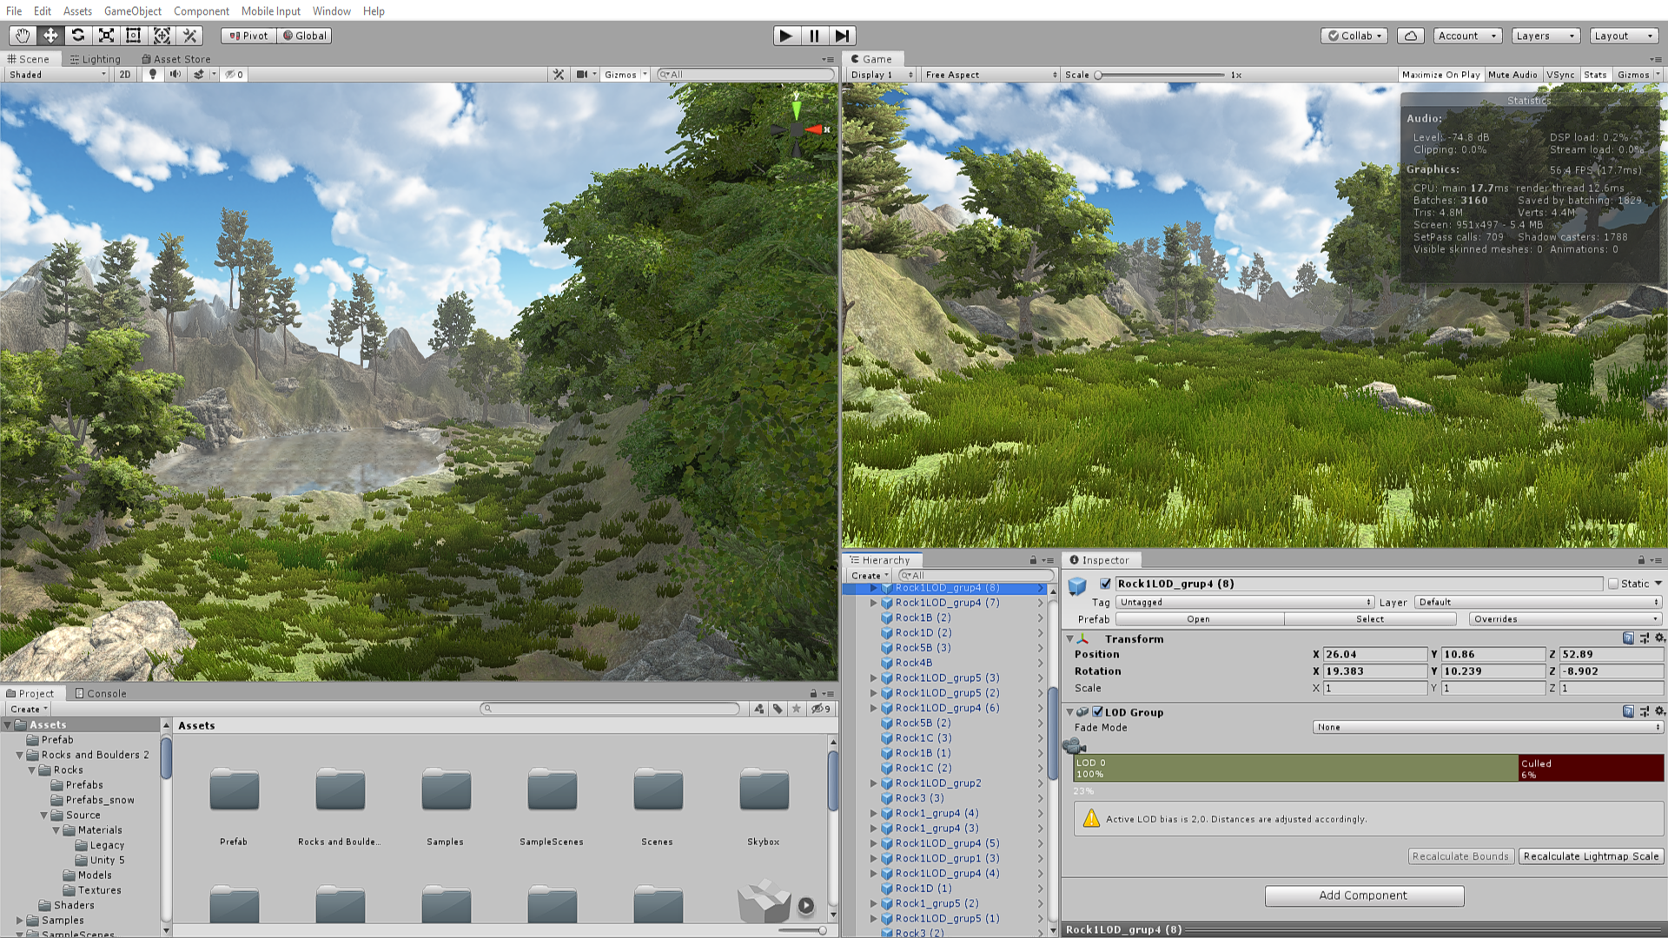
Task: Switch to the Console tab
Action: point(101,694)
